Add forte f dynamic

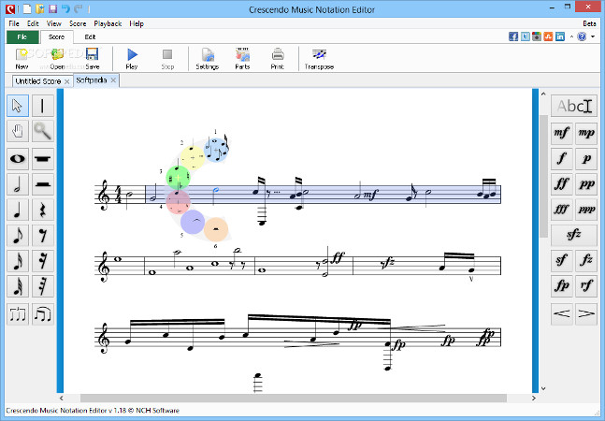[x=562, y=159]
